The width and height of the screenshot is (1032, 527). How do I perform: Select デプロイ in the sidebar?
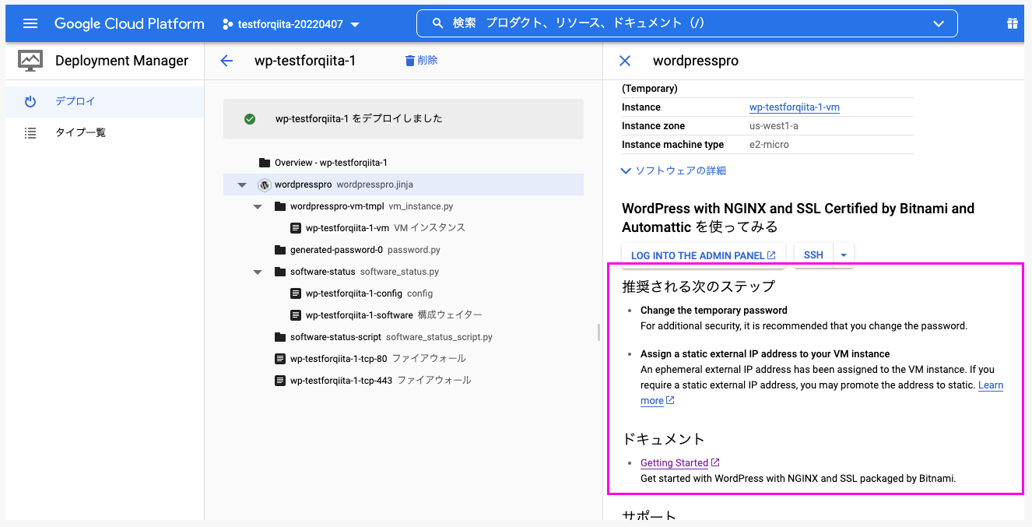tap(104, 101)
